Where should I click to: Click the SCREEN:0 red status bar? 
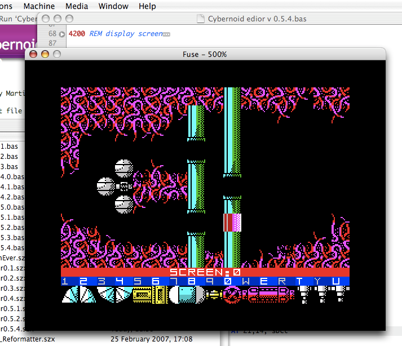pos(205,272)
